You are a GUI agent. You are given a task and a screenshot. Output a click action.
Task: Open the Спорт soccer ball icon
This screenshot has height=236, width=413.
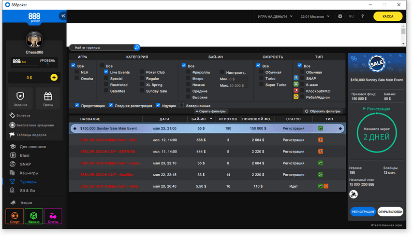[x=15, y=216]
